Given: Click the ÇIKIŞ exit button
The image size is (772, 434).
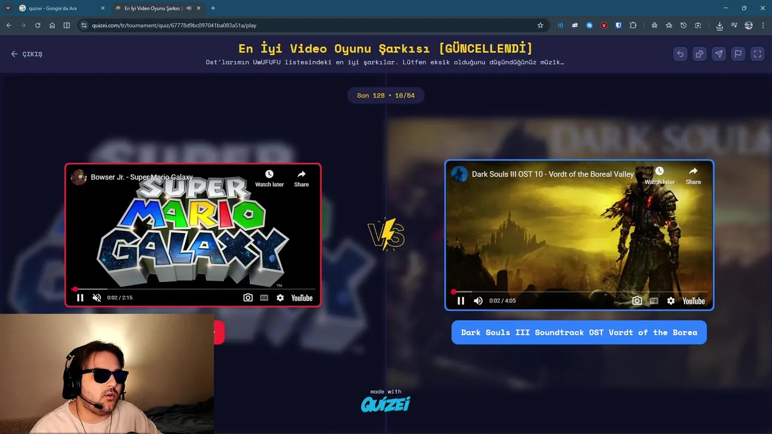Looking at the screenshot, I should [x=27, y=54].
